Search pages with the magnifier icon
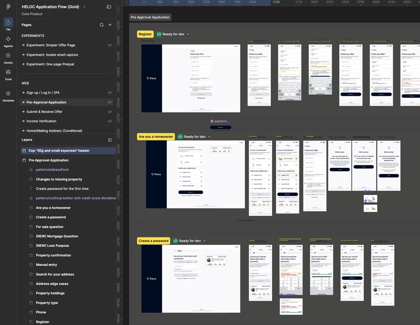This screenshot has width=420, height=325. (x=101, y=25)
